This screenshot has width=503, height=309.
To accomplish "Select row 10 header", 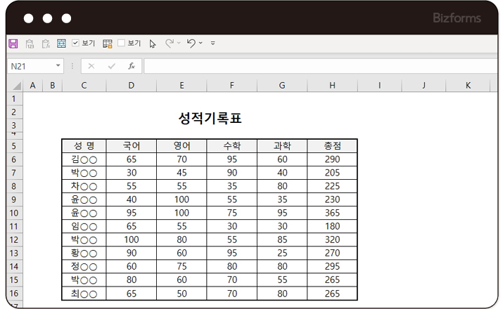I will (14, 213).
